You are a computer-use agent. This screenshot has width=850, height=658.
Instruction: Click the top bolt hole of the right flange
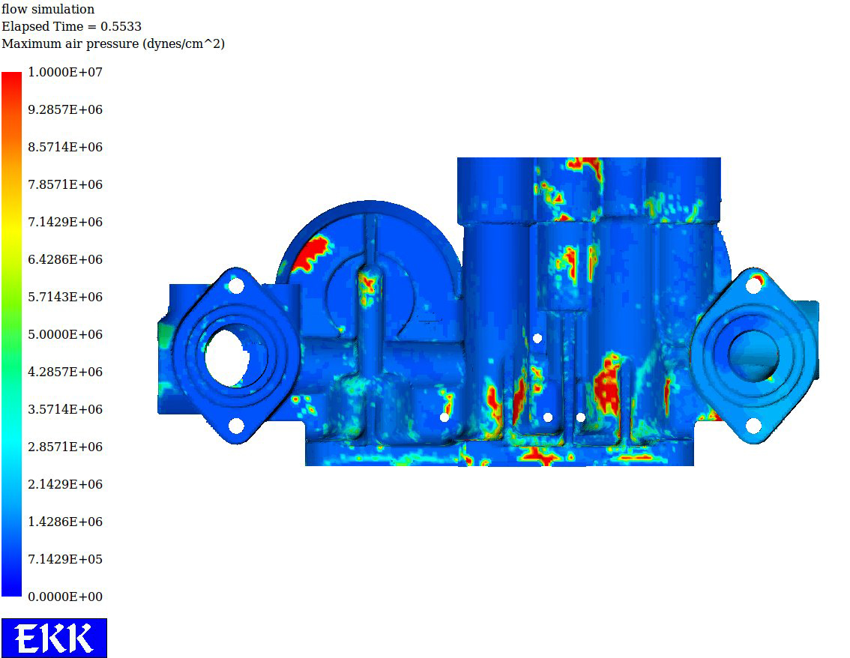pyautogui.click(x=754, y=285)
